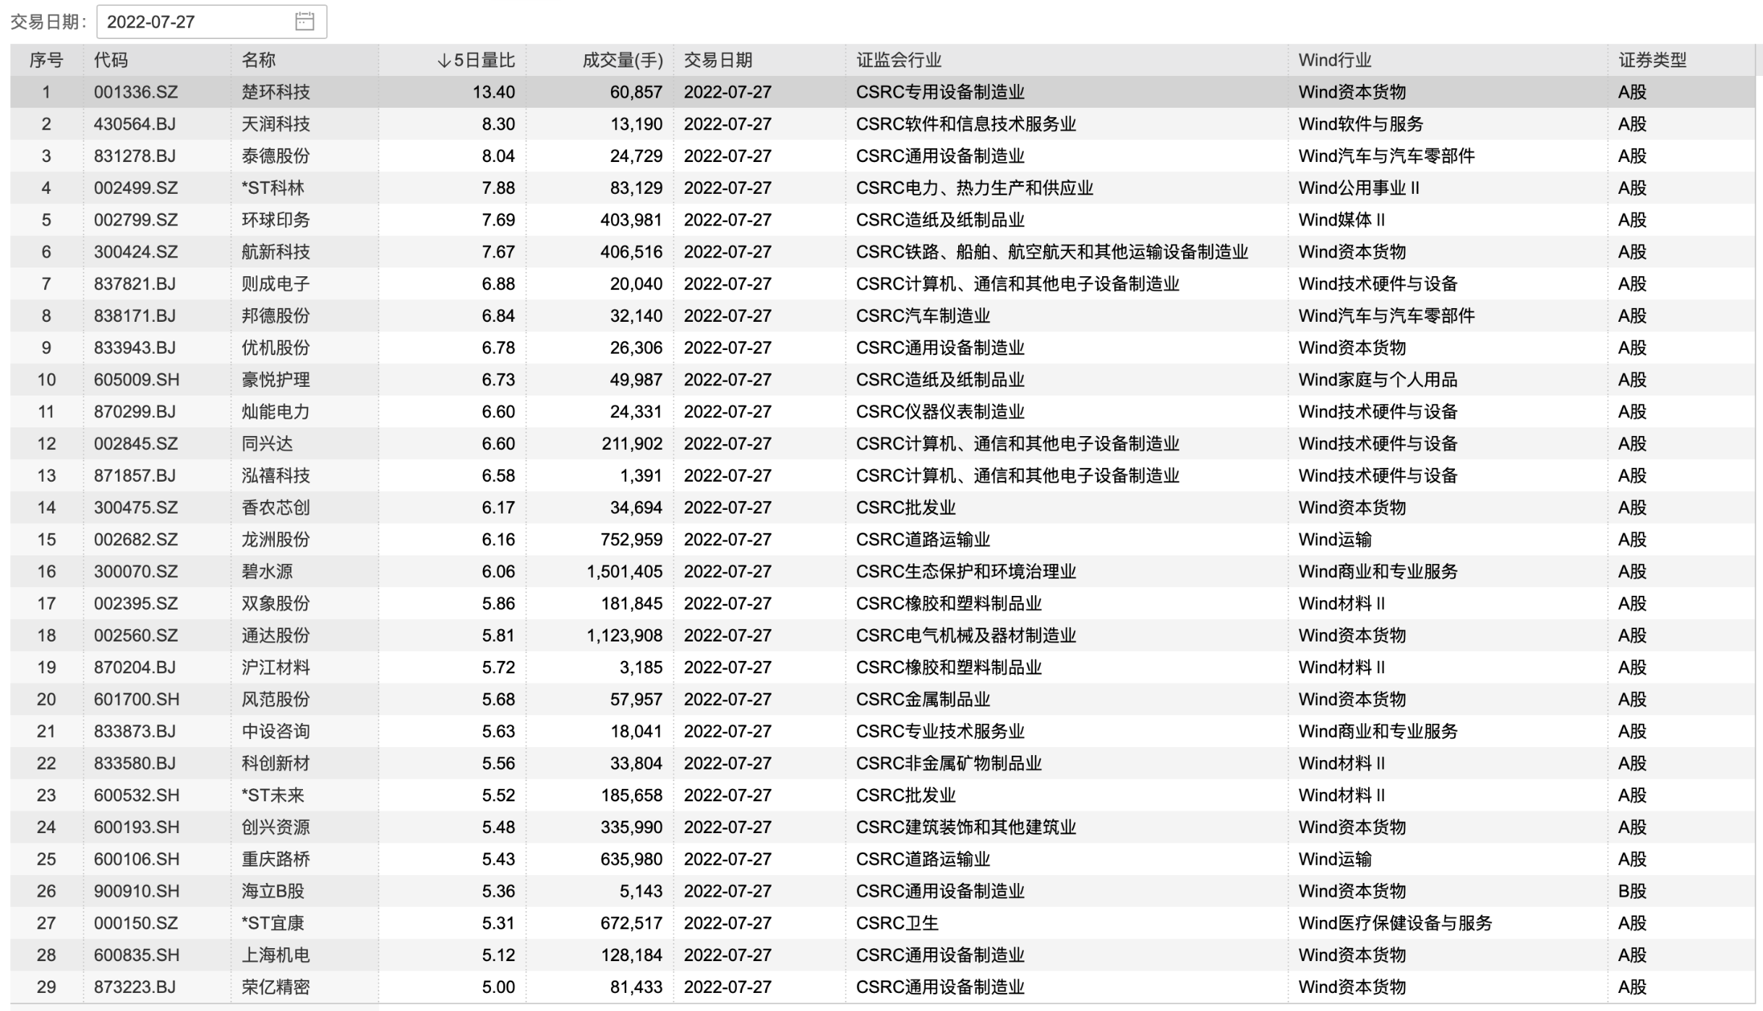Click the 风范股份 name cell
Image resolution: width=1763 pixels, height=1011 pixels.
click(276, 699)
